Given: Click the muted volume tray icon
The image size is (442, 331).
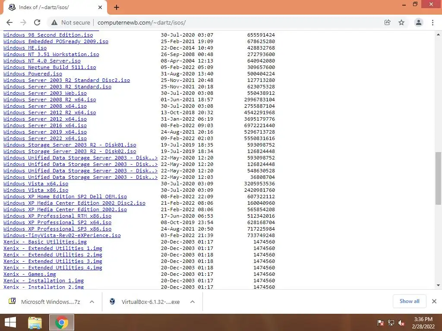Looking at the screenshot, I should click(401, 322).
